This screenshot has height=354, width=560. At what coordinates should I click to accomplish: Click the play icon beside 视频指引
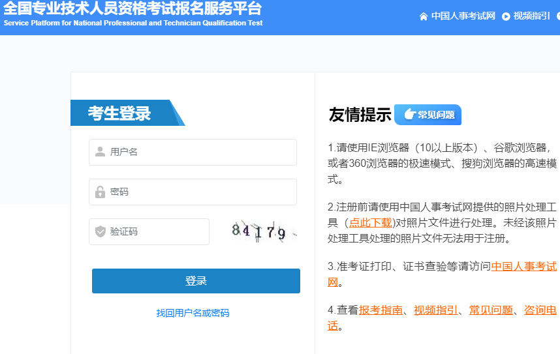point(506,16)
